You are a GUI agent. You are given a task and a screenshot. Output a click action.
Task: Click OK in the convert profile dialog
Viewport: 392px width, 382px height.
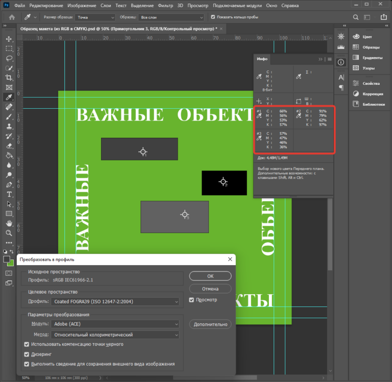[x=210, y=276]
